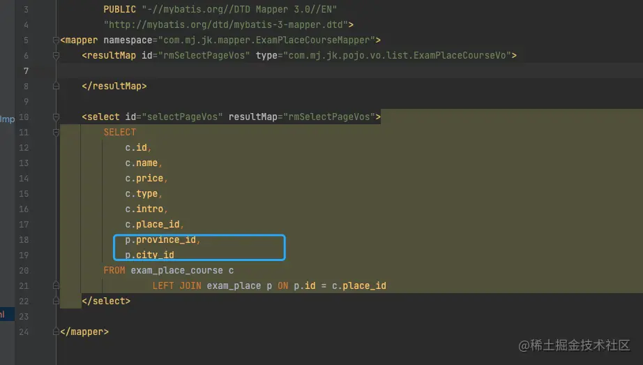The image size is (643, 365).
Task: Click the c.id column
Action: (136, 148)
